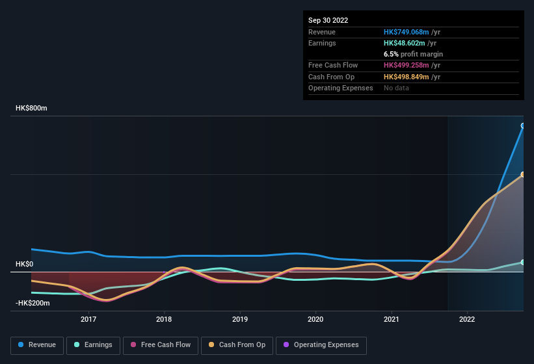Screen dimensions: 534x364
Task: Click the HK$800m y-axis label
Action: click(31, 108)
